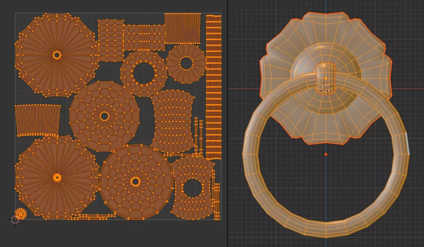The height and width of the screenshot is (247, 424).
Task: Click the scalloped UV island with solid center dot
Action: 57,177
